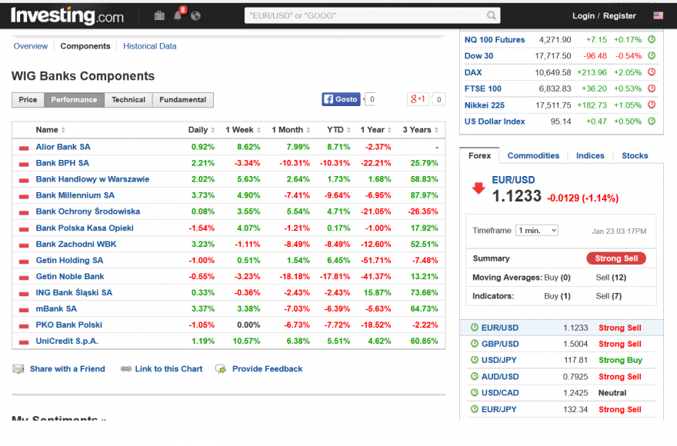Viewport: 677px width, 446px height.
Task: Click the Google +1 button
Action: pyautogui.click(x=418, y=99)
